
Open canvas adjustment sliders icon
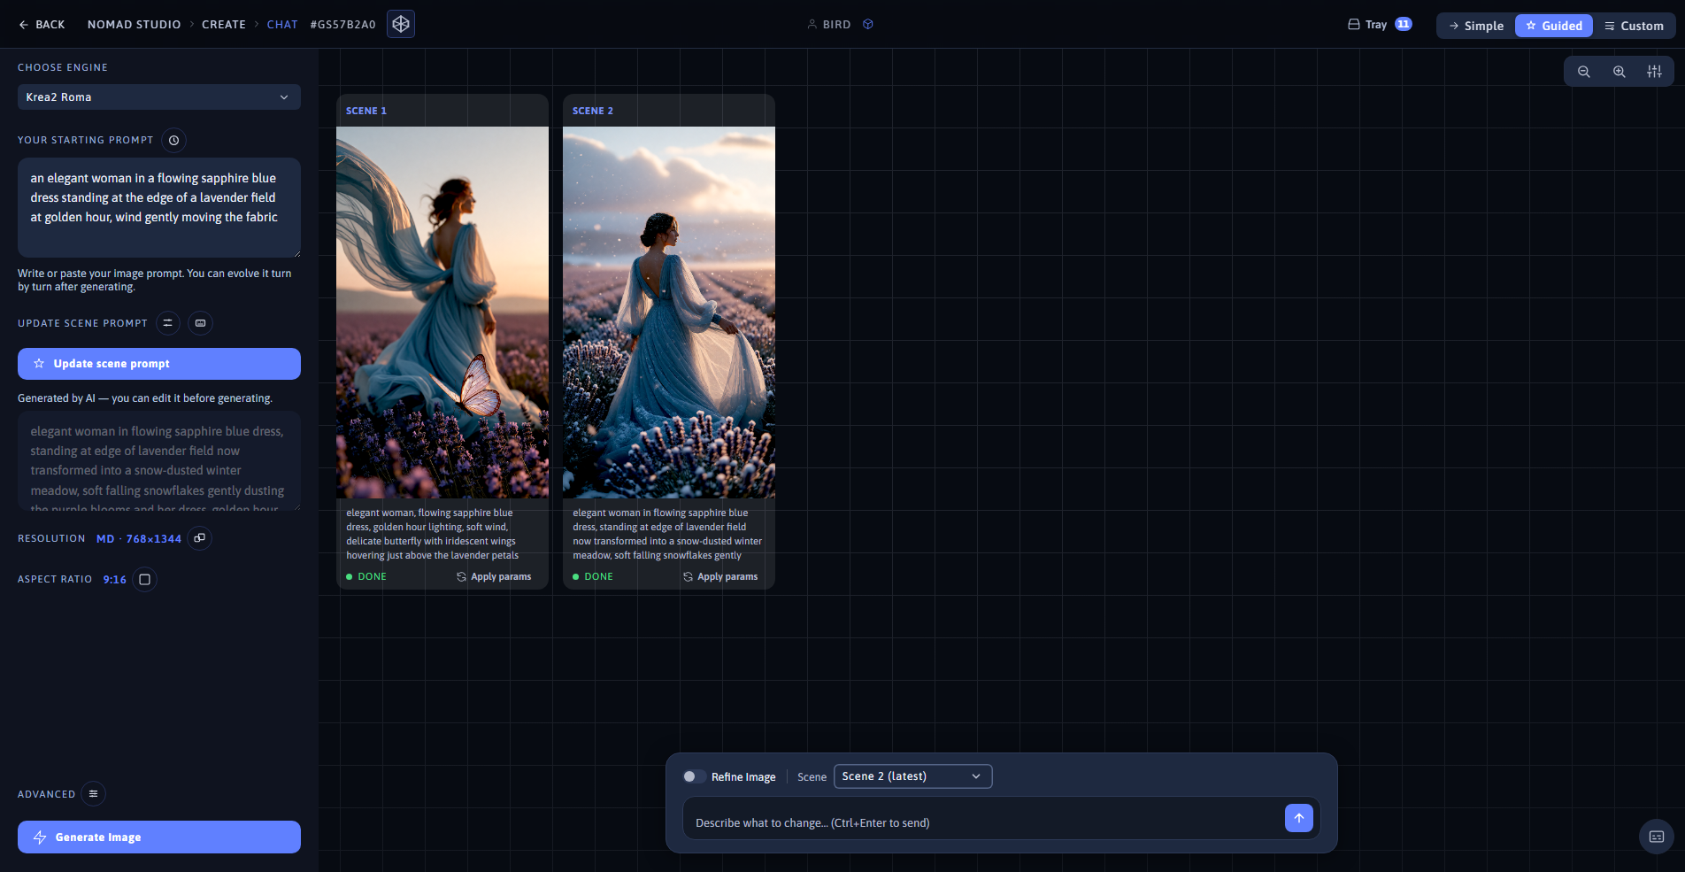[x=1654, y=72]
